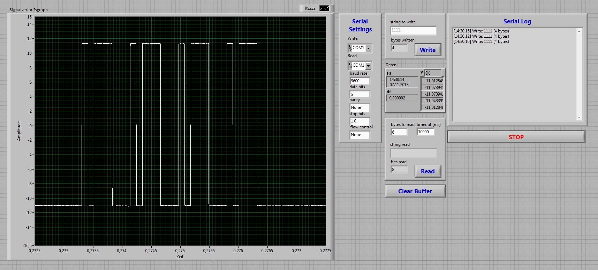This screenshot has width=598, height=270.
Task: Click the bytes to read field
Action: click(399, 132)
